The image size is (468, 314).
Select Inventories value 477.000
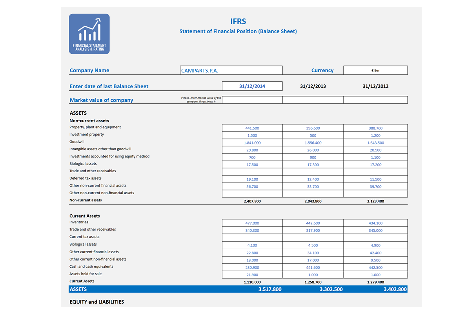click(252, 223)
